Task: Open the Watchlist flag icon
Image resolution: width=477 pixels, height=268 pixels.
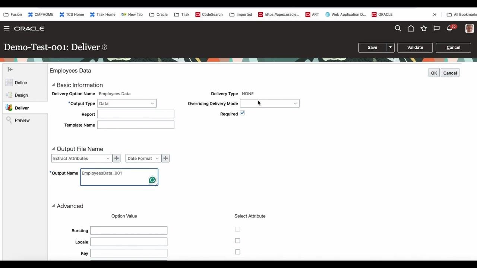Action: click(x=436, y=29)
